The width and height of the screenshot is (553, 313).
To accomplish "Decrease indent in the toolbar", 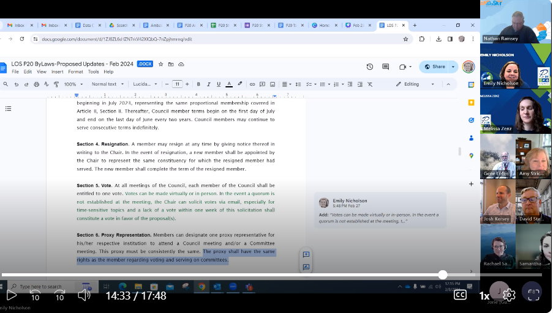I will click(350, 84).
